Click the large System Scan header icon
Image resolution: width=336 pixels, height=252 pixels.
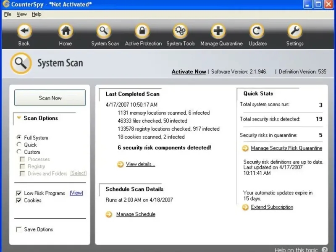coord(21,63)
